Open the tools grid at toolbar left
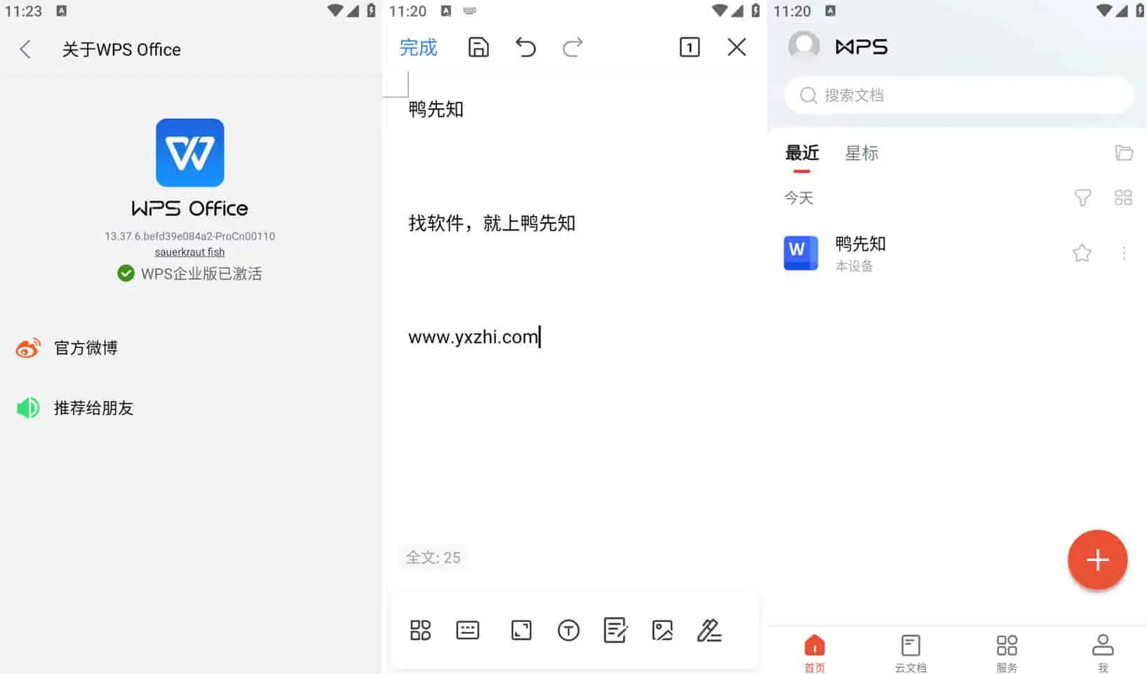This screenshot has width=1147, height=674. [420, 631]
